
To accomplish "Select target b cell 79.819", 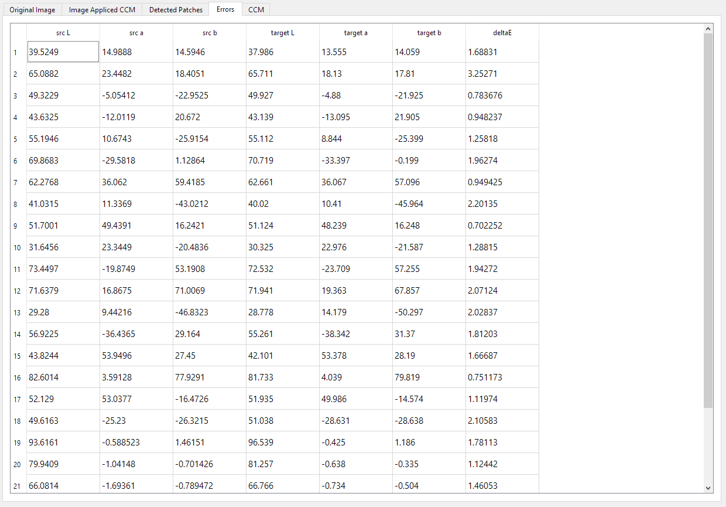I will click(x=429, y=377).
